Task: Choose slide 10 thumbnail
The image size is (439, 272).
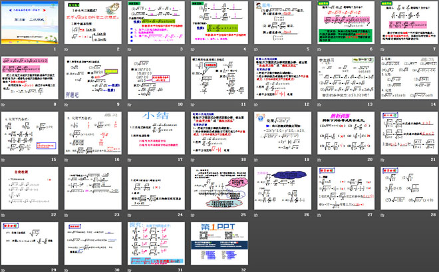Action: 156,78
